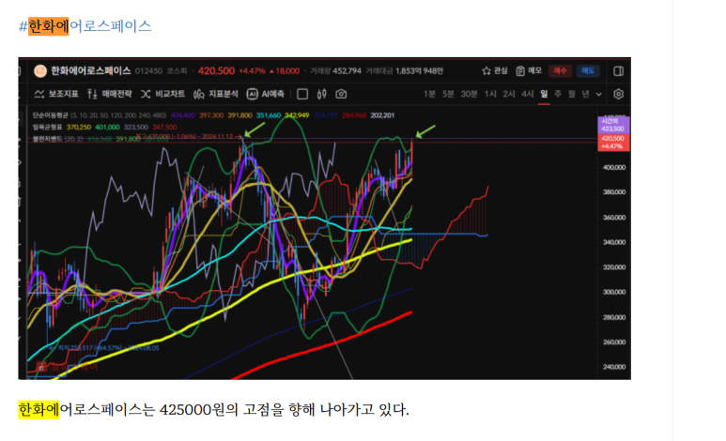Switch to the 30분 timeframe

click(469, 94)
